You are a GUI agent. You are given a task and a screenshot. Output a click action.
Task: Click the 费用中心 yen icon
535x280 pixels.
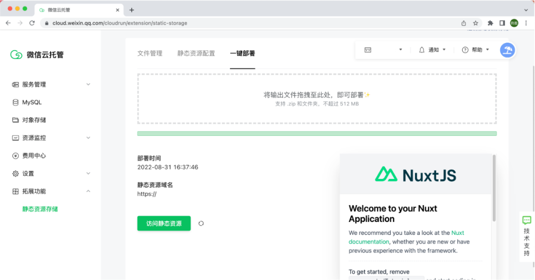[15, 156]
